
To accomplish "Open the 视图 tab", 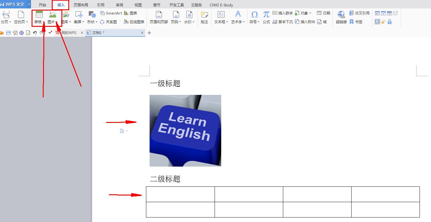I will (138, 5).
